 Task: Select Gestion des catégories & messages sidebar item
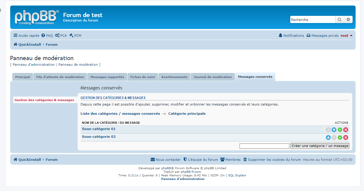tap(44, 100)
